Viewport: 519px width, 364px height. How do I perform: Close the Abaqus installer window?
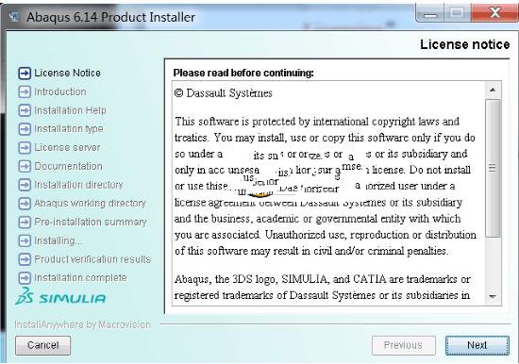point(494,13)
